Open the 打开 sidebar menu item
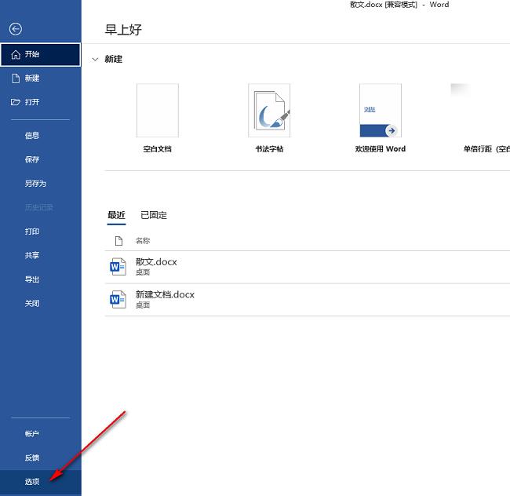The width and height of the screenshot is (510, 496). (41, 102)
